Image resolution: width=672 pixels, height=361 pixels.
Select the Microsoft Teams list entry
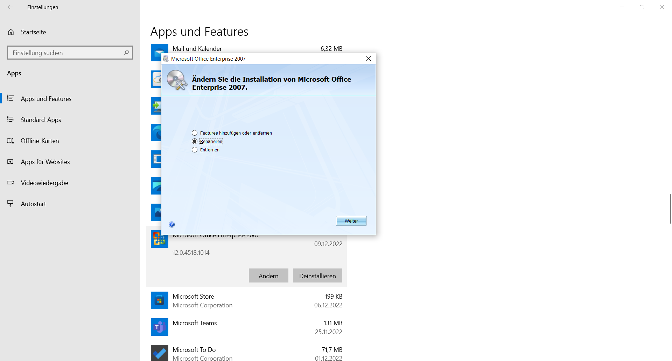coord(246,327)
